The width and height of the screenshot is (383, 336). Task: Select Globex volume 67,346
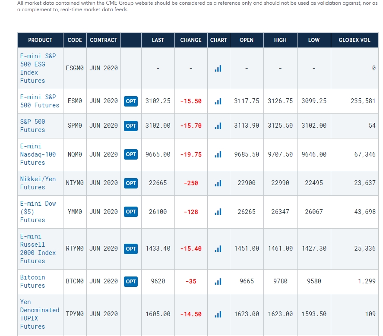(365, 154)
